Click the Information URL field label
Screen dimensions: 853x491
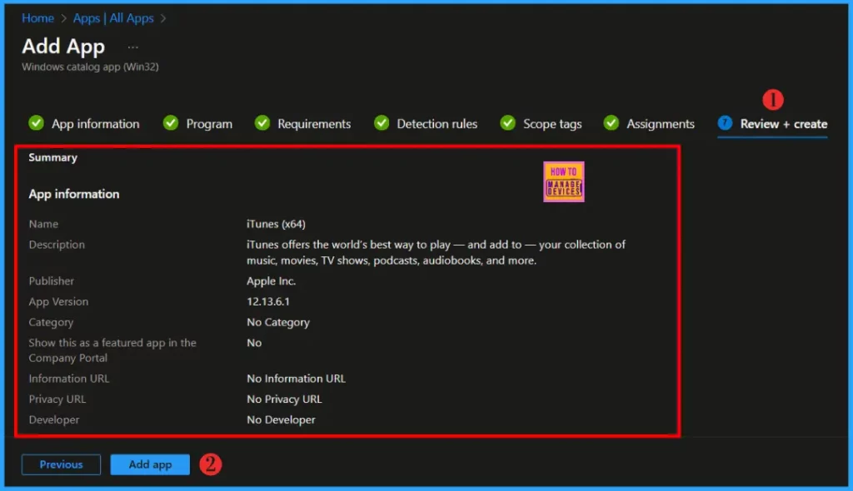68,379
